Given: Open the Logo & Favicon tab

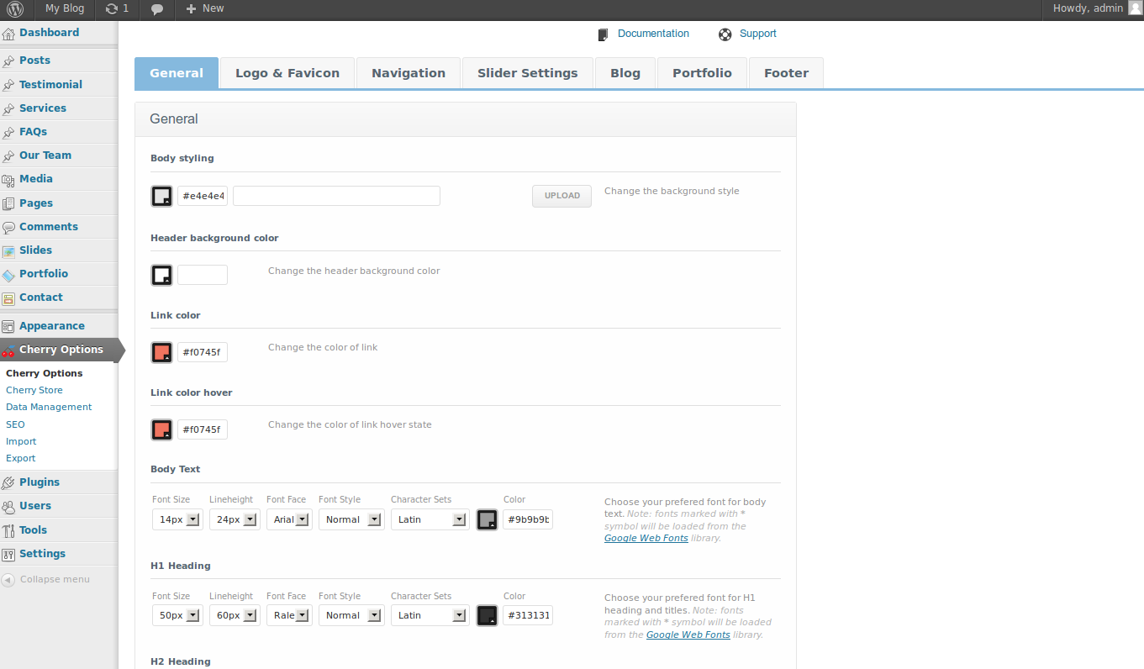Looking at the screenshot, I should [x=287, y=73].
